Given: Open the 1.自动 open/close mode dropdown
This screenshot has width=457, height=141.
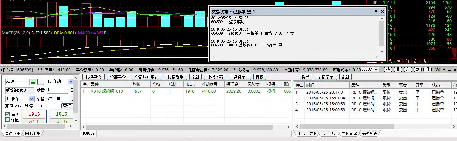Looking at the screenshot, I should (x=70, y=82).
